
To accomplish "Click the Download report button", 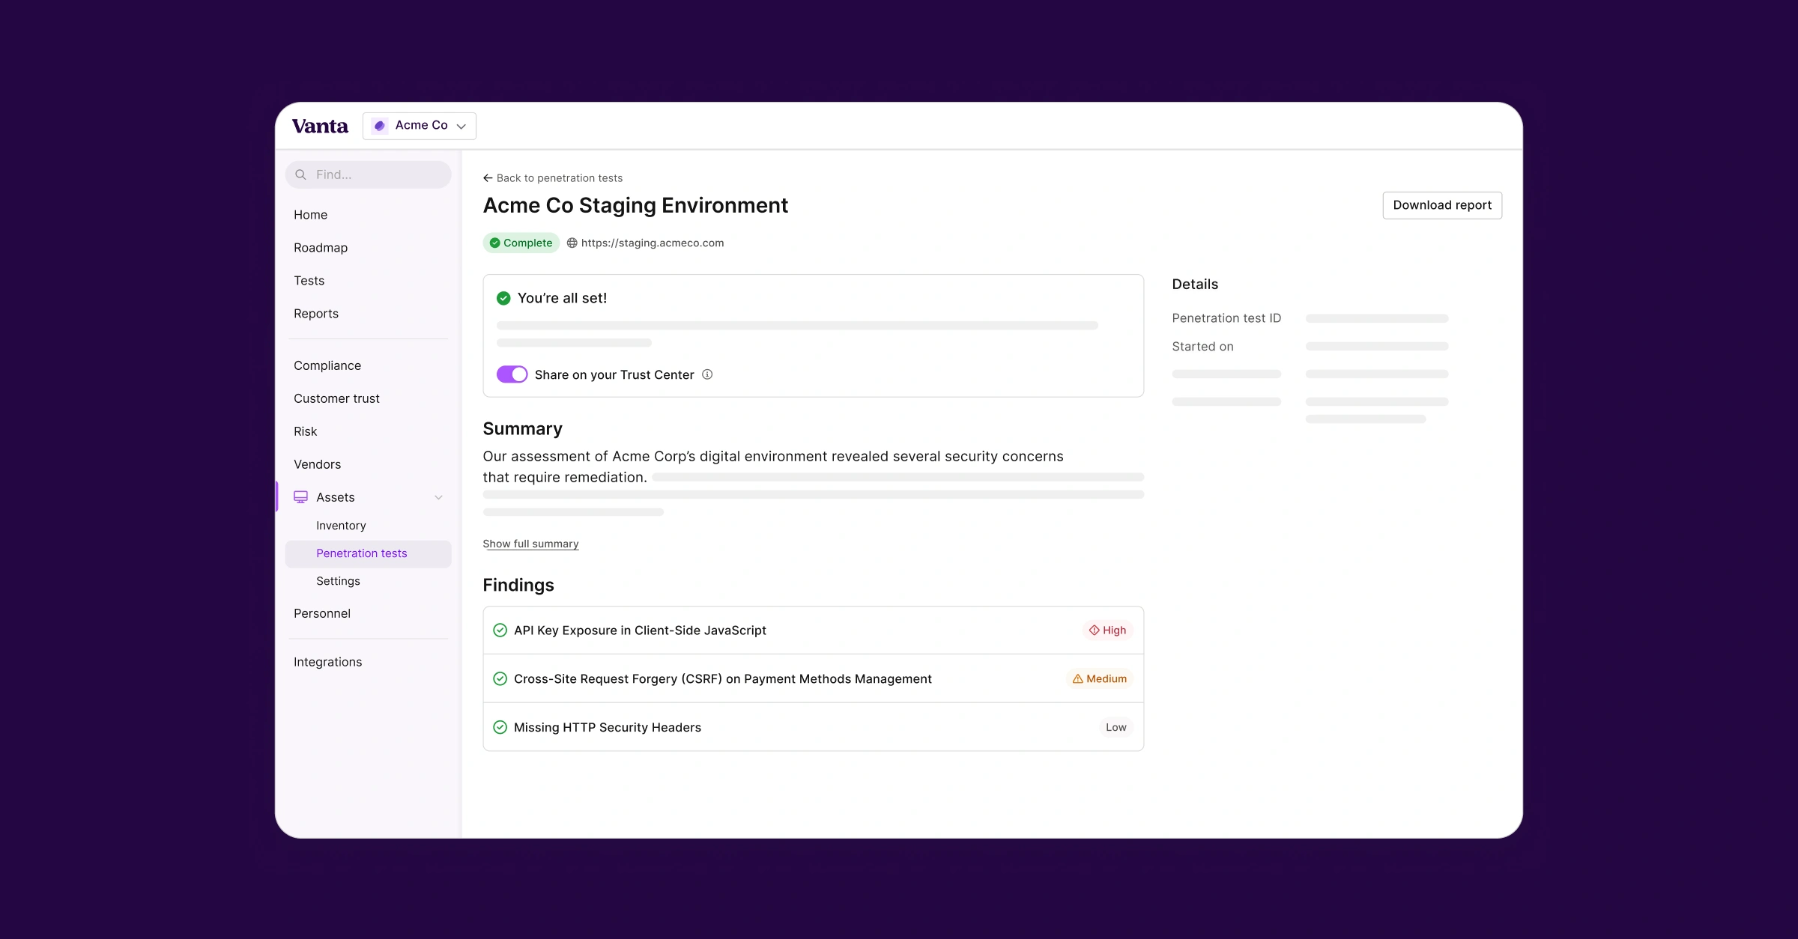I will pyautogui.click(x=1441, y=204).
